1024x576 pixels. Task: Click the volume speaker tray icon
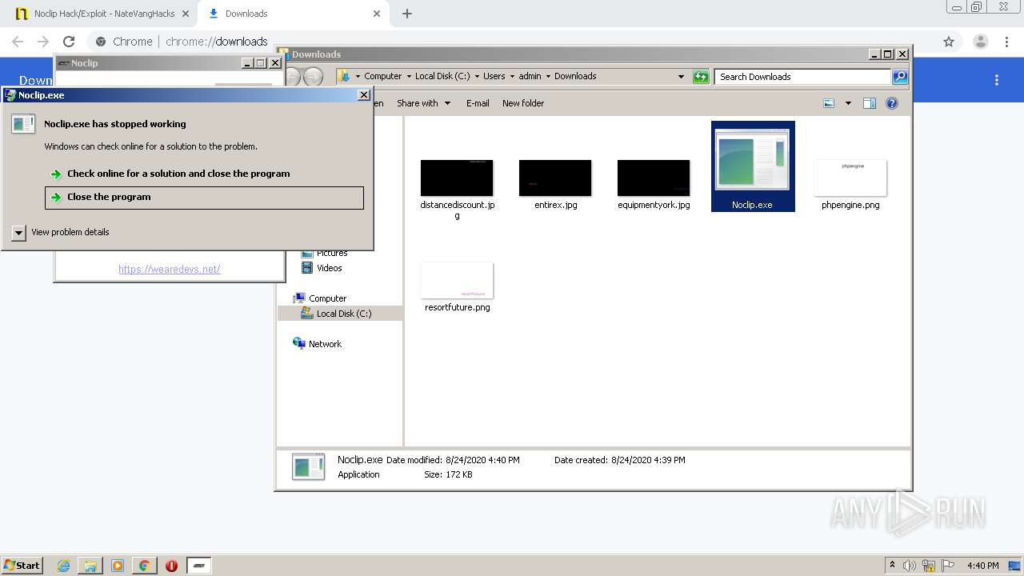pos(910,566)
